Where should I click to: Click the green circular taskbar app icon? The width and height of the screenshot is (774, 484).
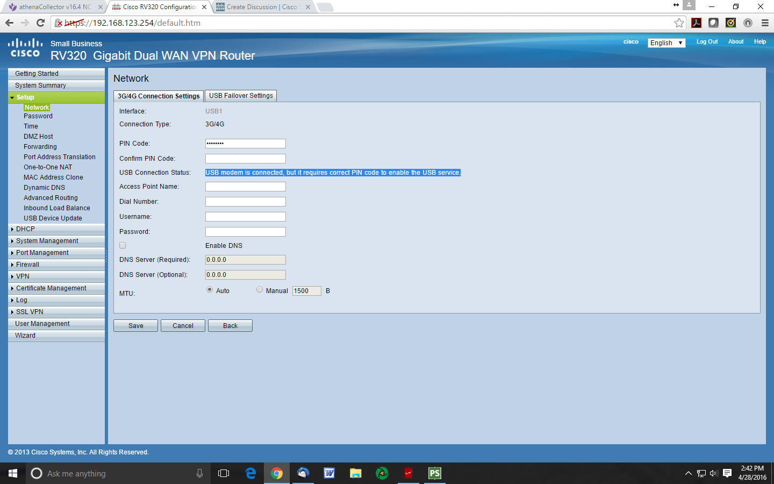(x=382, y=473)
